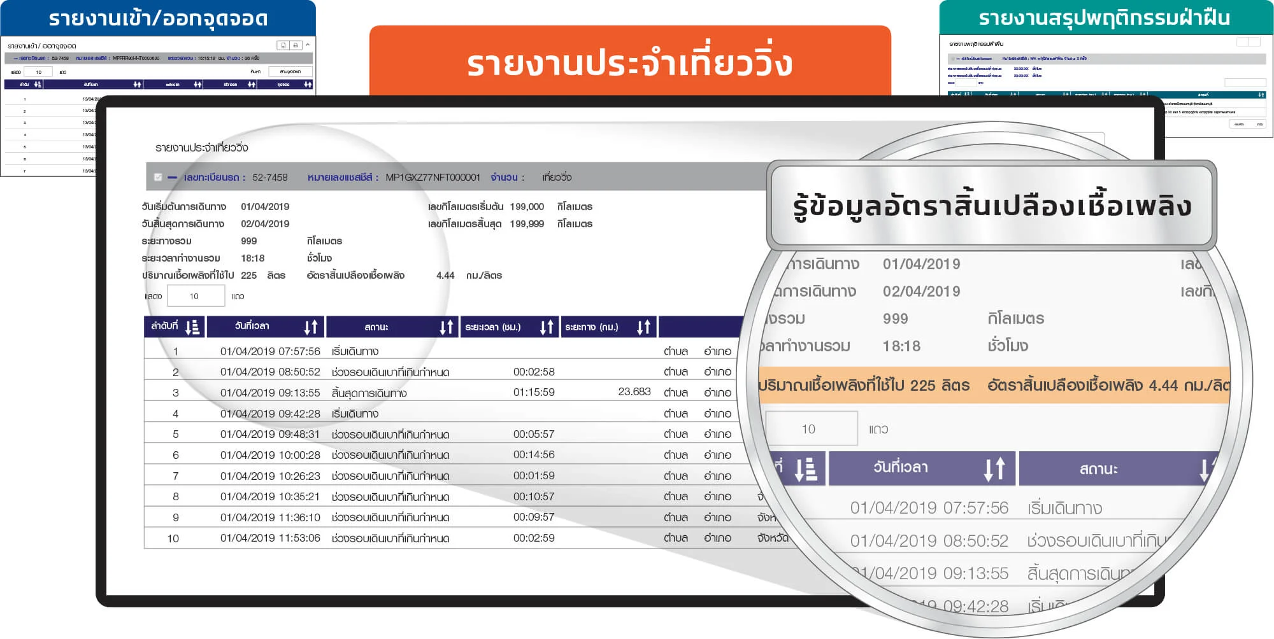Collapse the parking report panel with the chevron
Viewport: 1274px width, 639px height.
click(x=308, y=45)
